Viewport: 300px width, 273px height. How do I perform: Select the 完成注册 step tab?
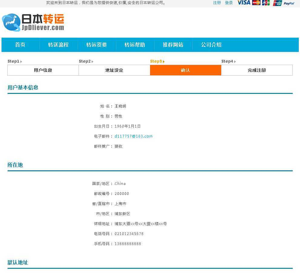pos(257,70)
